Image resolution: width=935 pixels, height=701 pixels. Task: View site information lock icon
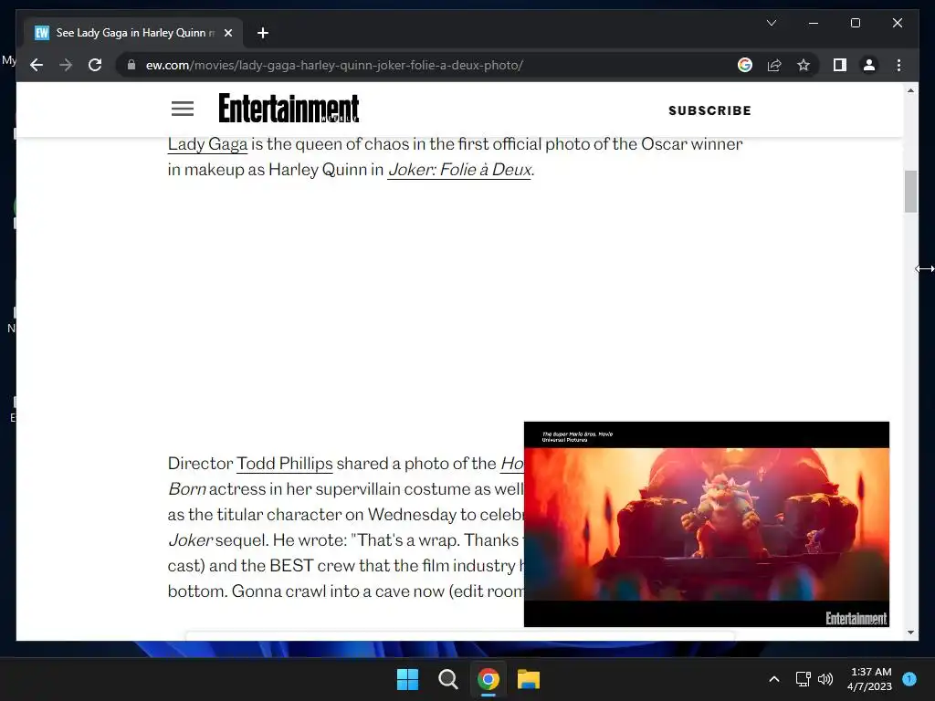pos(131,65)
